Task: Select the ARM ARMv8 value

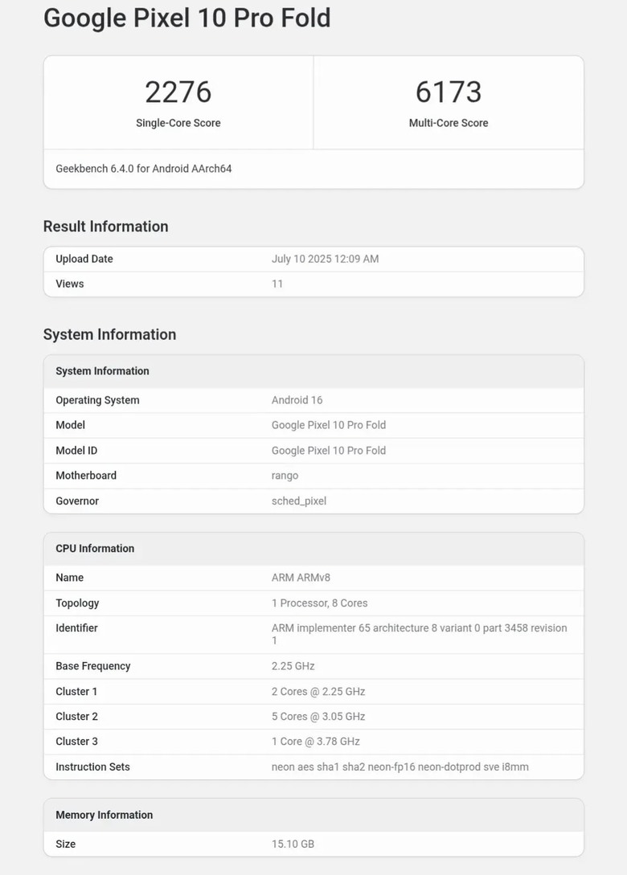Action: (x=301, y=578)
